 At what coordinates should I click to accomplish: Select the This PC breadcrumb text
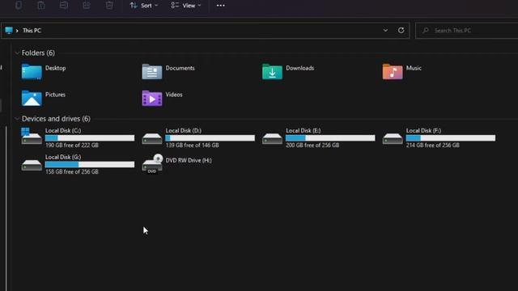coord(32,31)
